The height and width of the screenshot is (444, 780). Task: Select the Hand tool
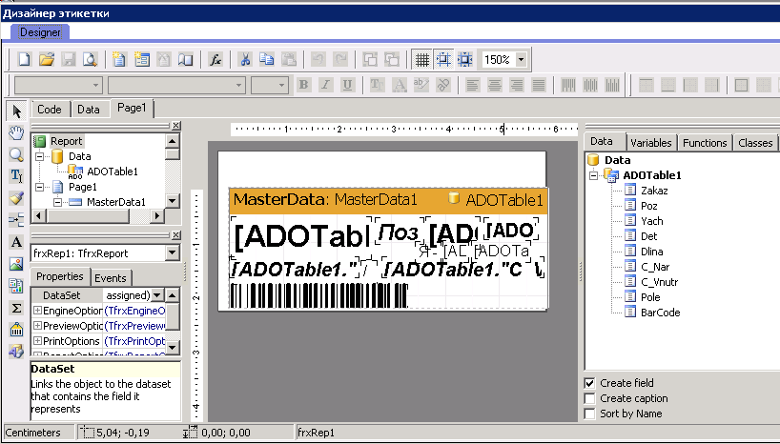pyautogui.click(x=15, y=131)
